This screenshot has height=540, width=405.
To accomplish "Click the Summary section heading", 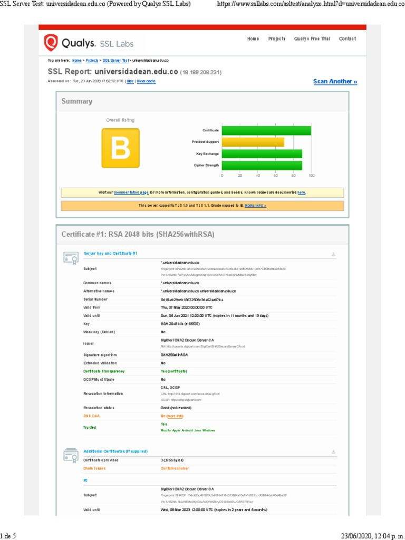I will pyautogui.click(x=77, y=101).
